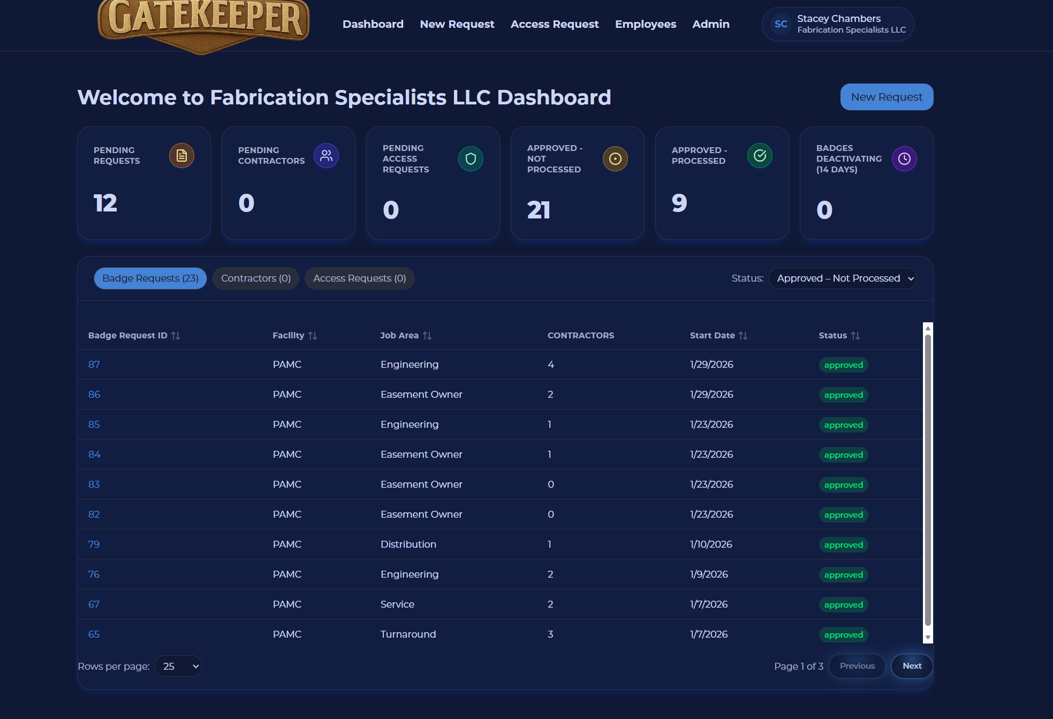Open badge request 86

(x=94, y=395)
